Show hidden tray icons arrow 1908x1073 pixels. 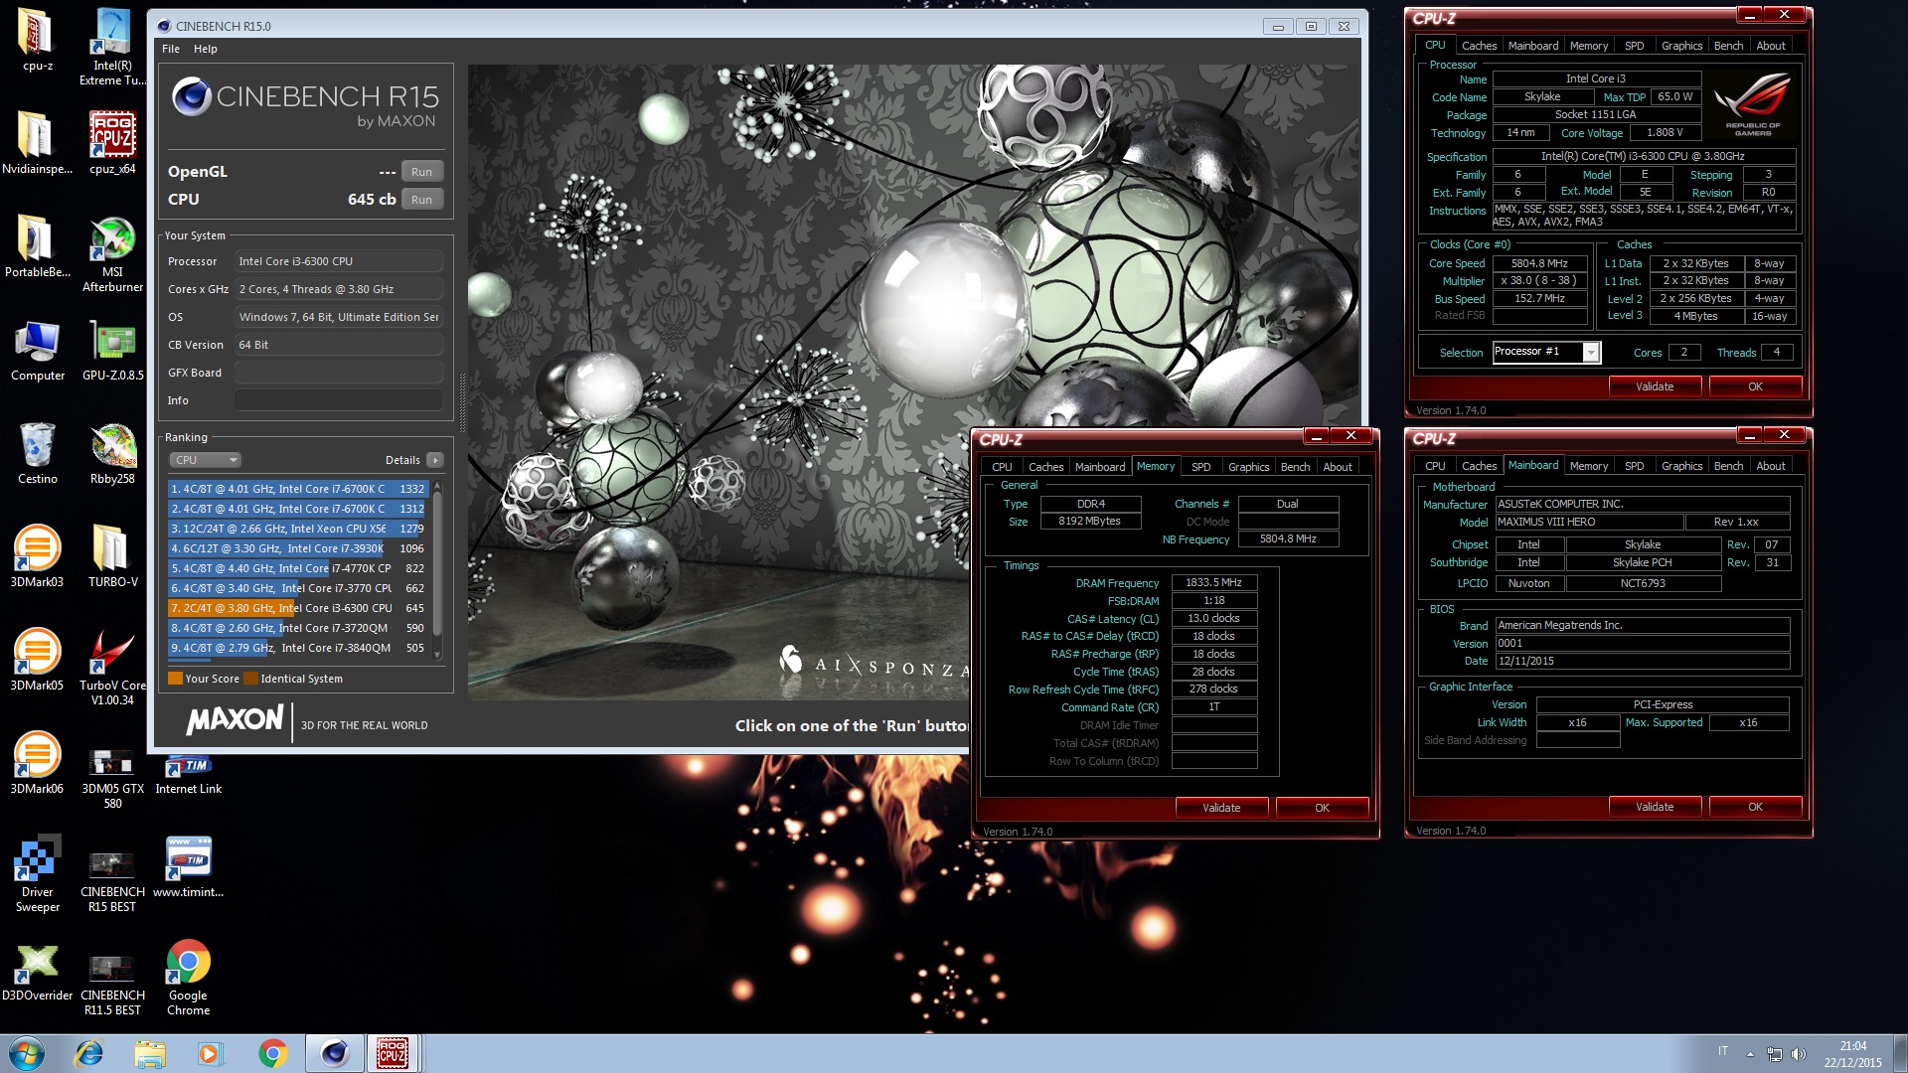point(1750,1054)
